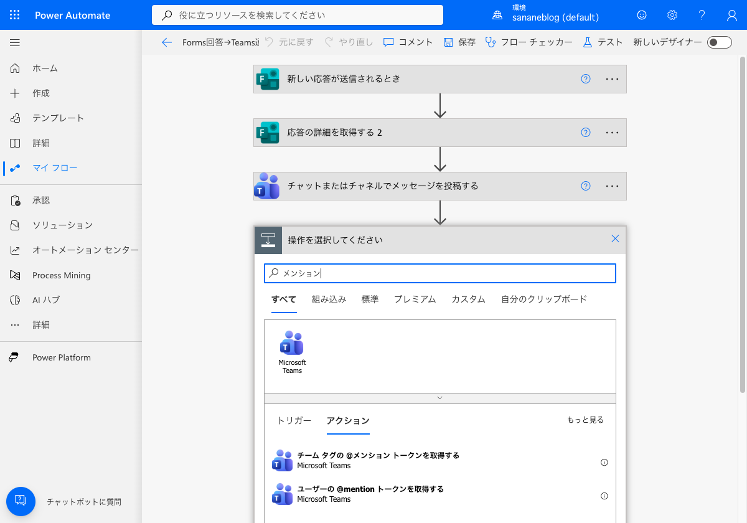Click the back arrow beside flow name
Viewport: 747px width, 523px height.
166,42
